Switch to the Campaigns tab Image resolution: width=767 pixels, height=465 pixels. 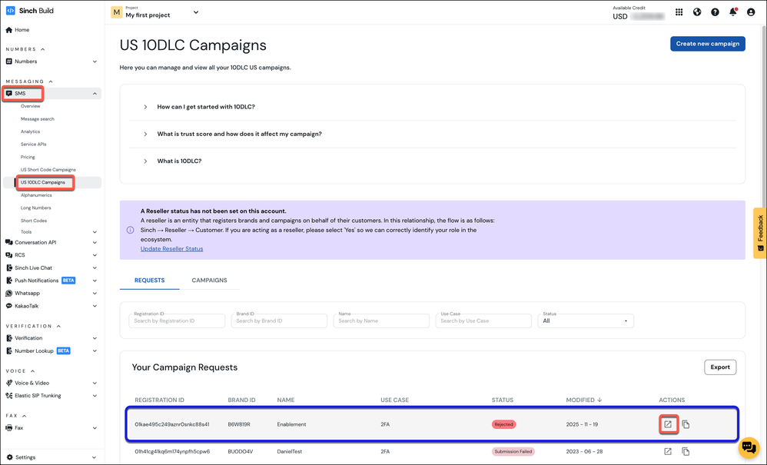tap(209, 281)
